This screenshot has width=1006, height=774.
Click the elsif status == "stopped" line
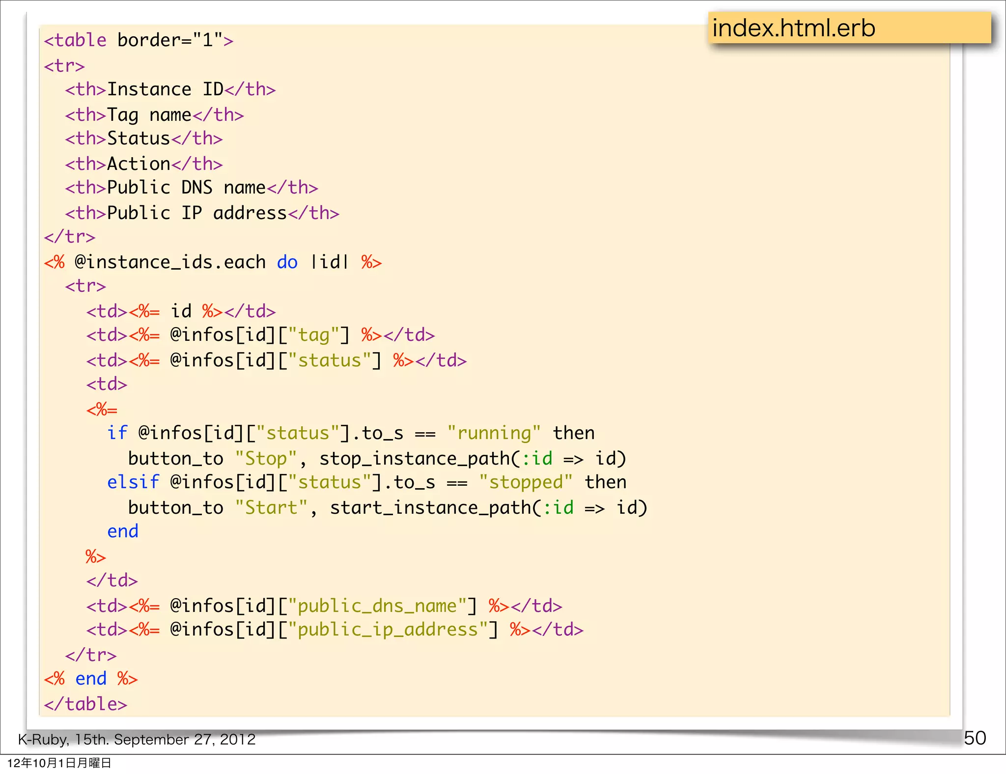click(367, 482)
